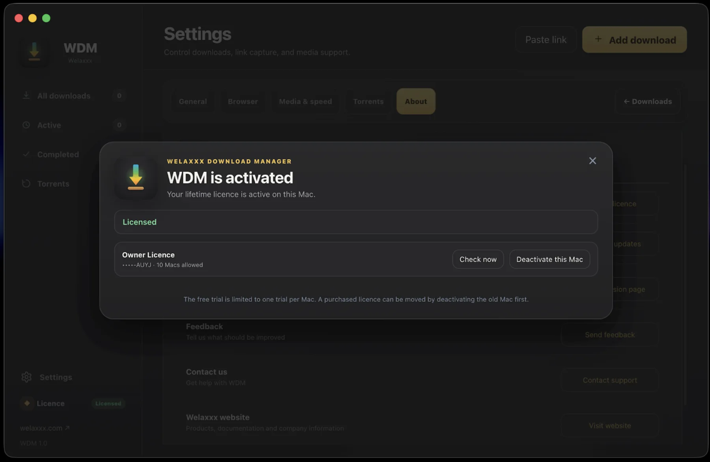Switch to the Torrents settings tab

click(x=368, y=101)
